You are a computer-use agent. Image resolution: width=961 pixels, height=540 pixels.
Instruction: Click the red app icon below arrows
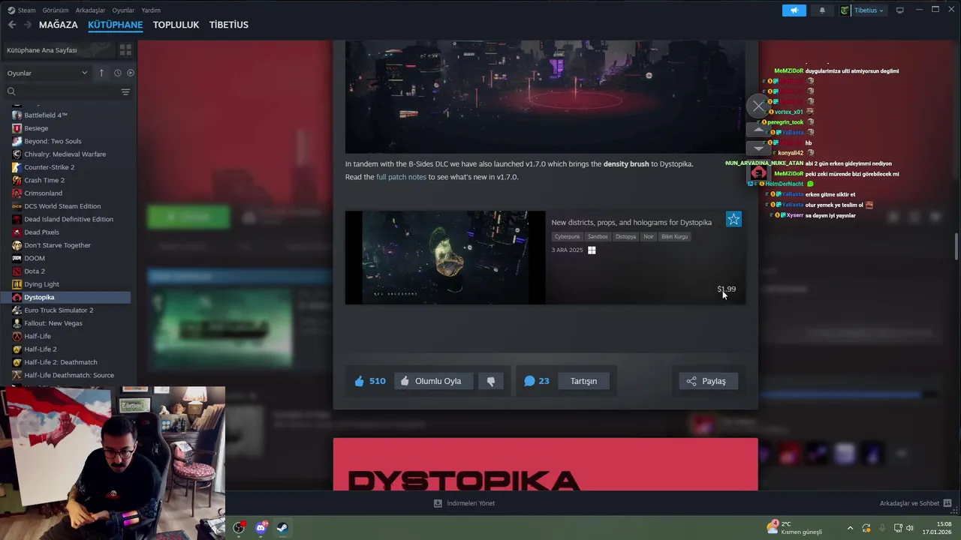pos(758,173)
